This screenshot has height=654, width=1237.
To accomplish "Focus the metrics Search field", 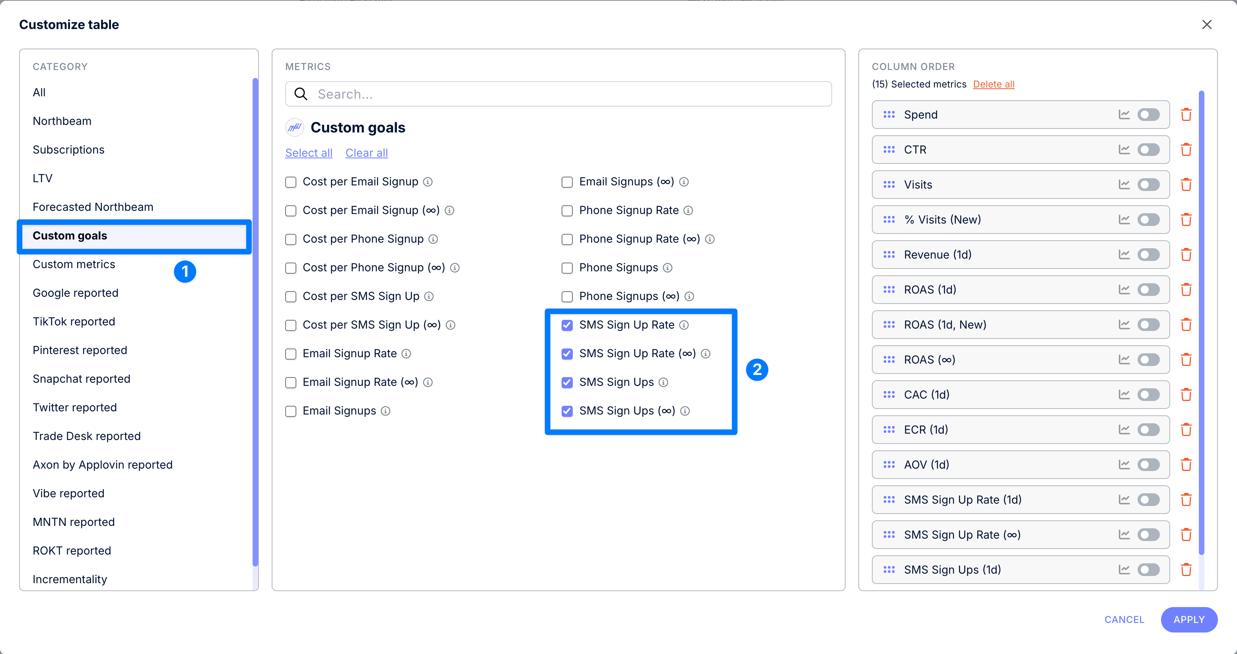I will pyautogui.click(x=558, y=94).
